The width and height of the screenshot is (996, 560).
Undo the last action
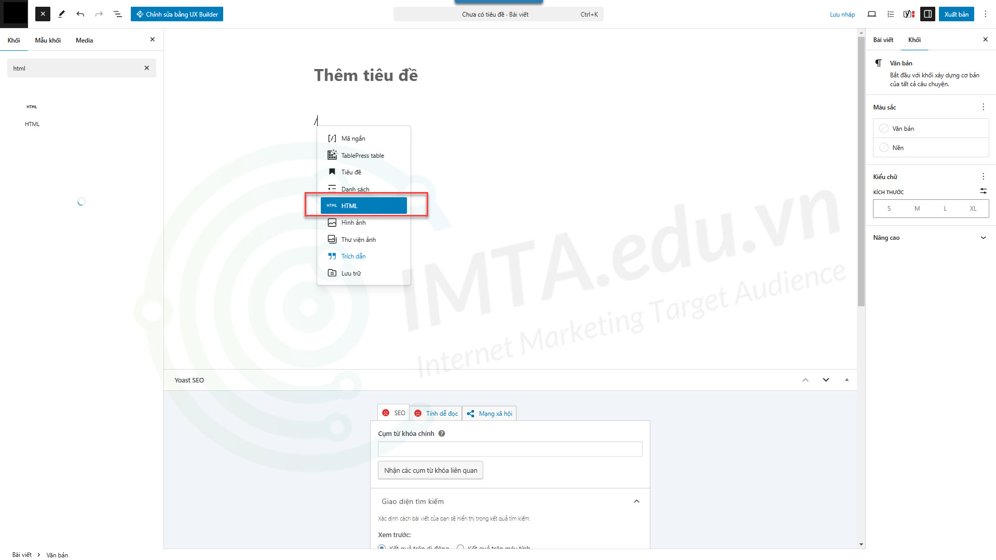pos(80,14)
